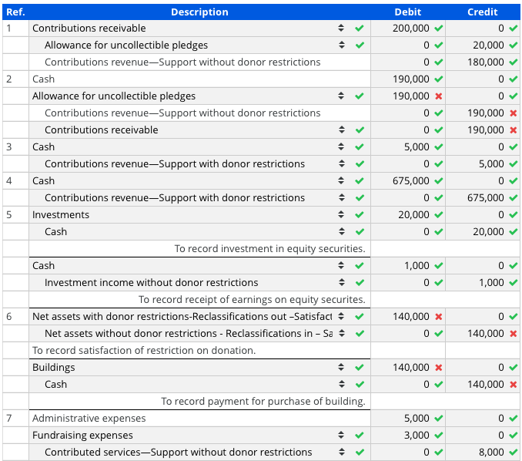Expand Fundraising expenses account dropdown
This screenshot has width=522, height=461.
click(341, 435)
